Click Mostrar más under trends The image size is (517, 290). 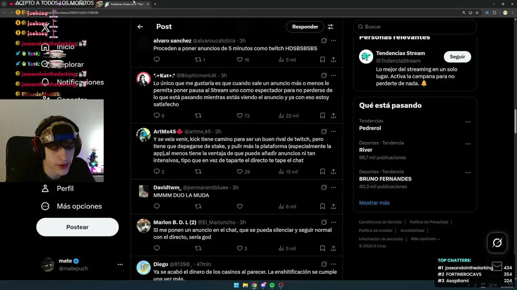click(374, 203)
